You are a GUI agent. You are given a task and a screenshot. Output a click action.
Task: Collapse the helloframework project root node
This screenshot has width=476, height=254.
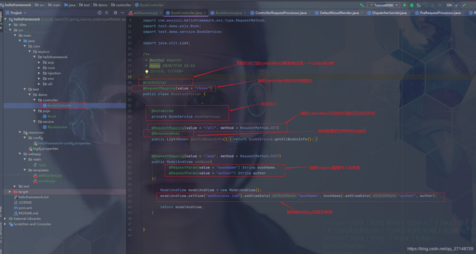(5, 19)
